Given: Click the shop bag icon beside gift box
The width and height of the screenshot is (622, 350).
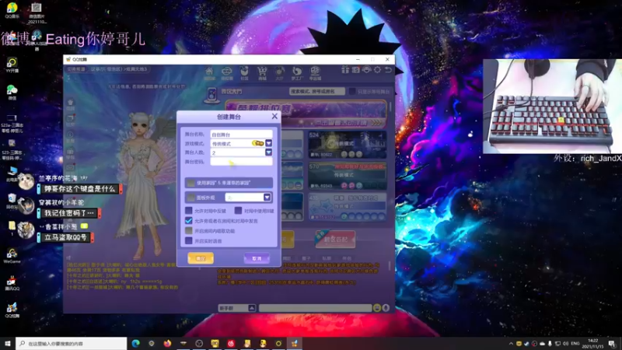Looking at the screenshot, I should point(356,70).
